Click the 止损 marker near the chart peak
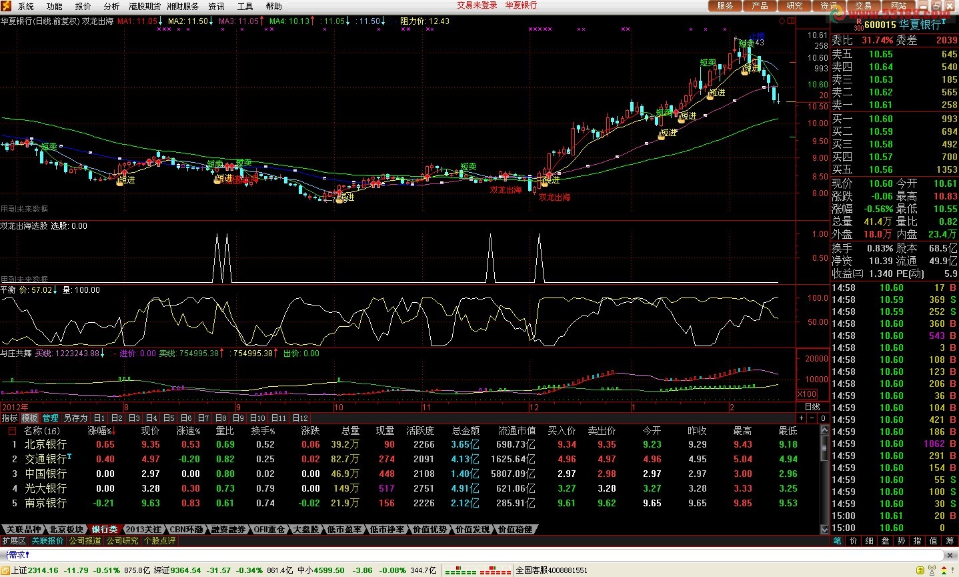 [x=756, y=36]
